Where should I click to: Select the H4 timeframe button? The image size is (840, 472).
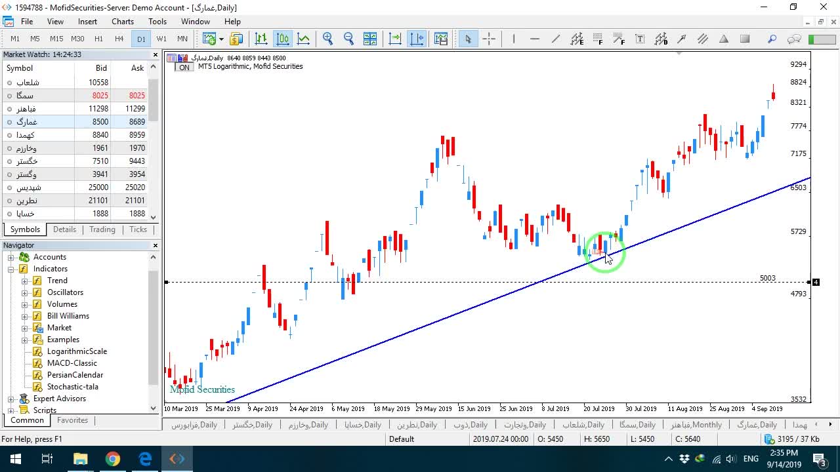tap(119, 39)
